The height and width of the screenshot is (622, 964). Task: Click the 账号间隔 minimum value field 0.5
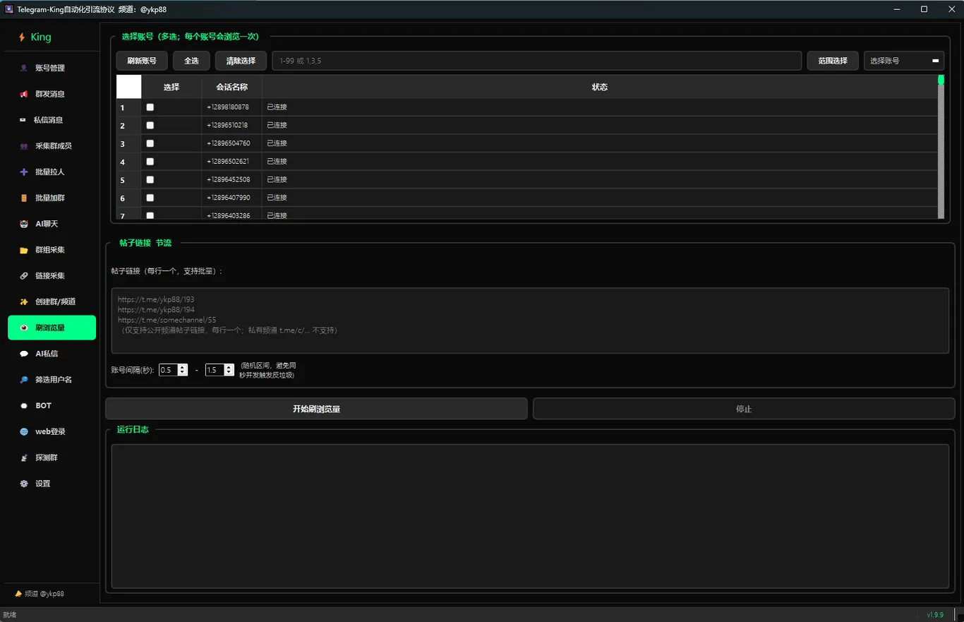tap(169, 370)
